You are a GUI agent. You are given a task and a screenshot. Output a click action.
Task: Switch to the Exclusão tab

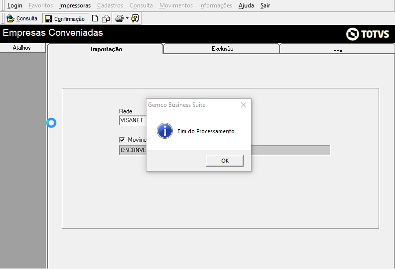pos(222,49)
